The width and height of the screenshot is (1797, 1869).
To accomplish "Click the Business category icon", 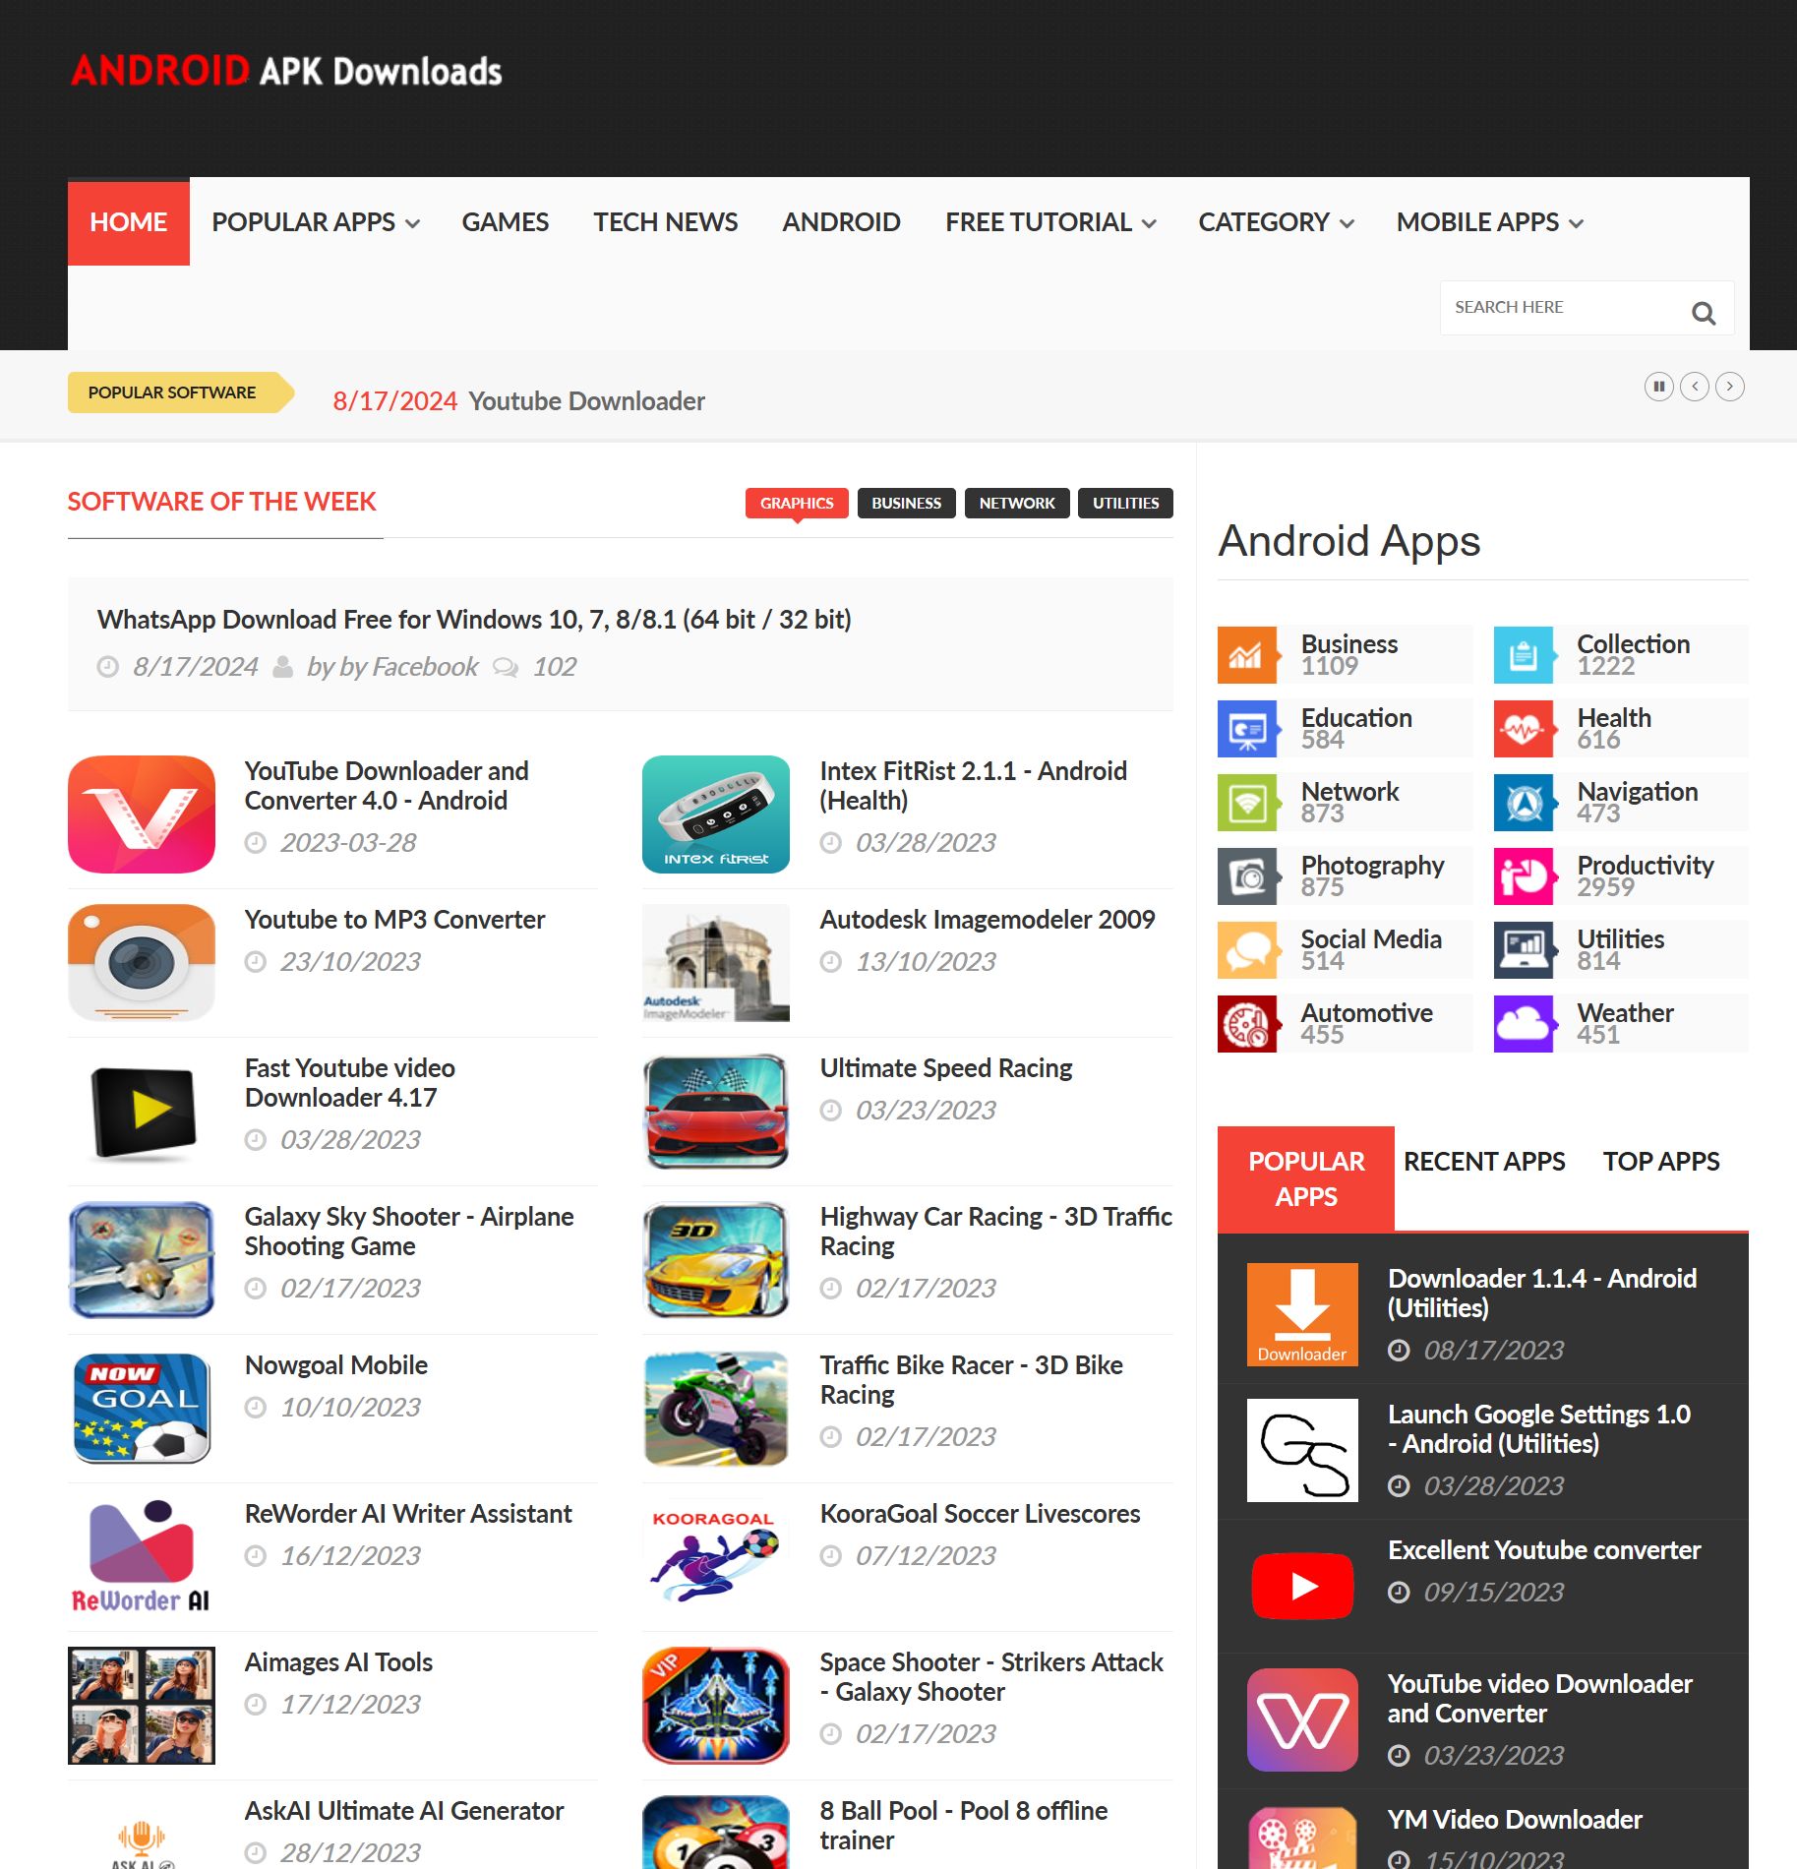I will pos(1247,653).
